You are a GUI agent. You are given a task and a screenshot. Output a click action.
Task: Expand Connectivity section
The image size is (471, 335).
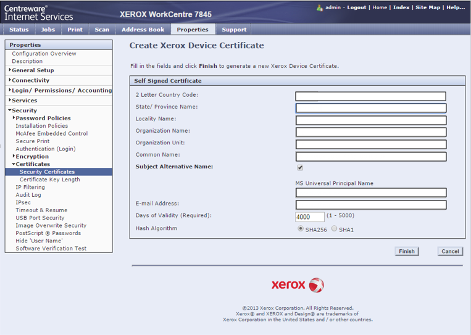point(30,80)
